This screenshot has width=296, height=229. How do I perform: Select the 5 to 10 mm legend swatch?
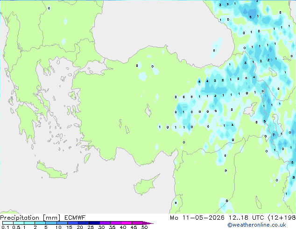coord(51,223)
